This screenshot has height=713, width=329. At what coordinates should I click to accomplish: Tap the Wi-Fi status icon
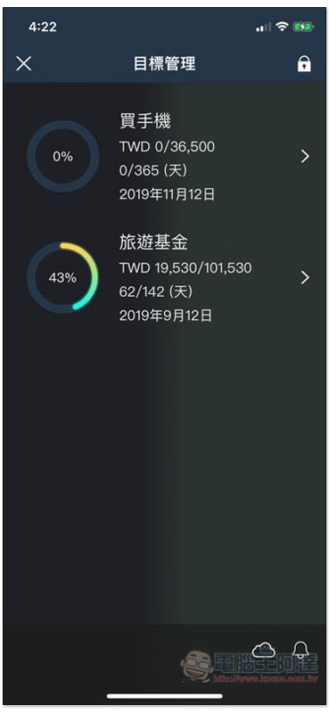click(282, 27)
